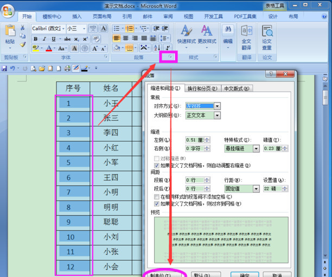Open the Chinese typography tab

click(237, 89)
